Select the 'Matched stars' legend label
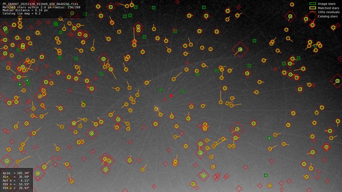342x192 pixels. coord(328,8)
